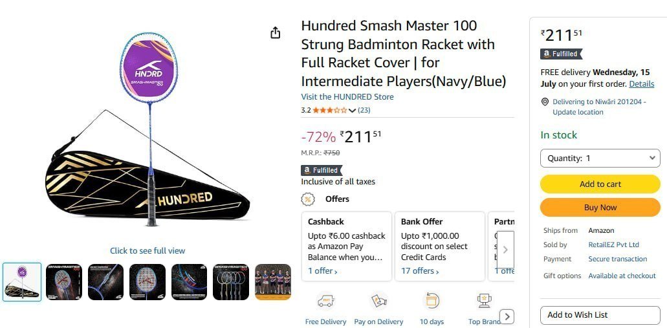Click the Buy Now button
Image resolution: width=667 pixels, height=328 pixels.
coord(600,208)
